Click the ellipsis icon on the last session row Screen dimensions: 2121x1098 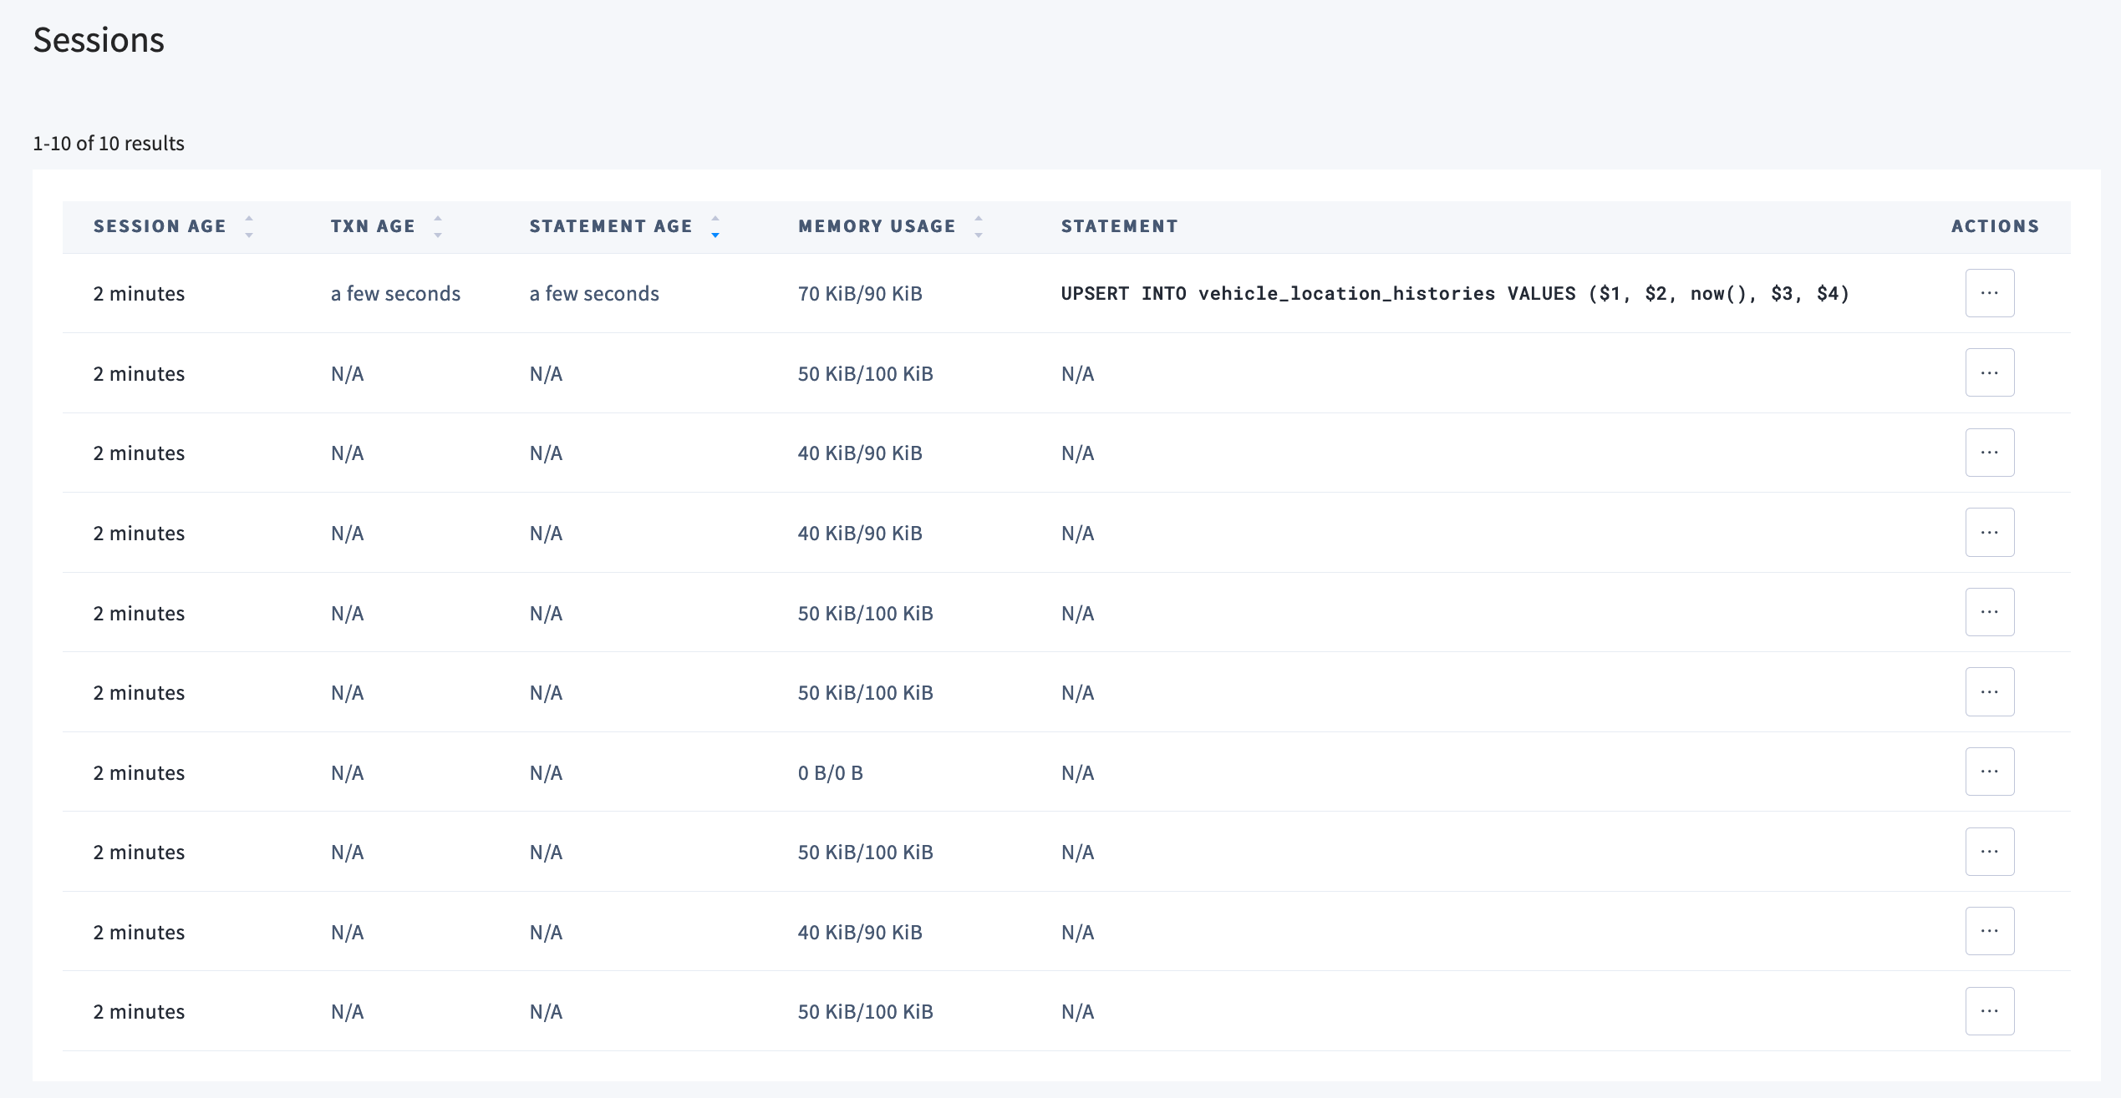coord(1990,1010)
